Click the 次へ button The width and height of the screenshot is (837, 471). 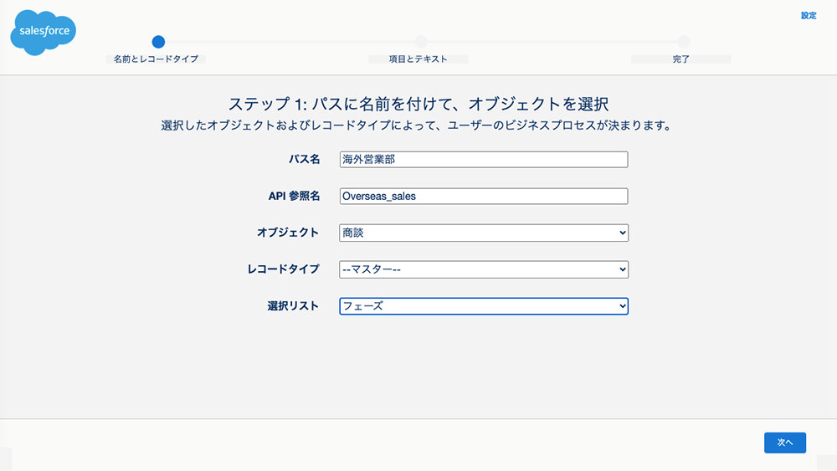[x=785, y=443]
